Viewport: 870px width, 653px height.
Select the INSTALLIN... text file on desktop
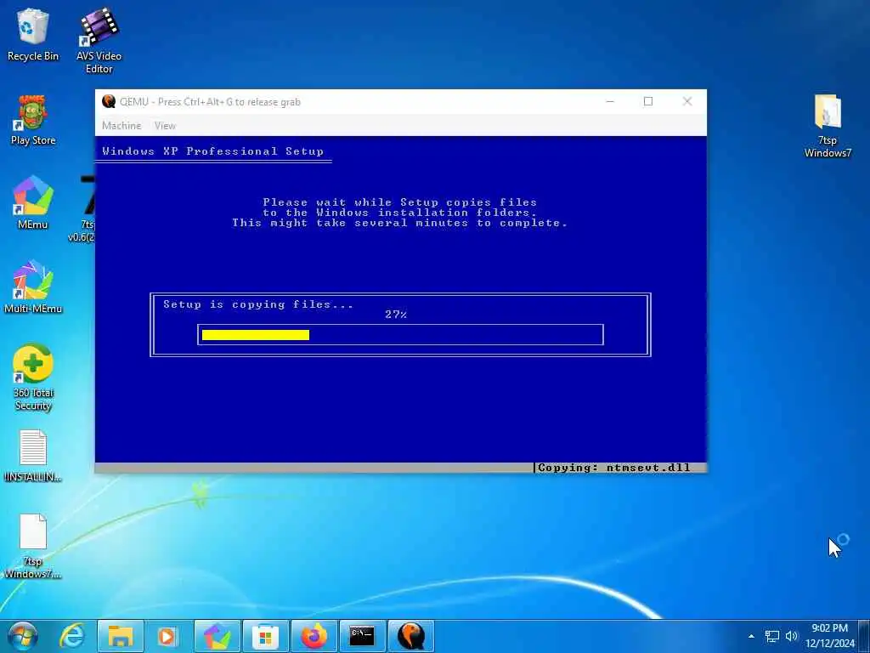pyautogui.click(x=33, y=456)
